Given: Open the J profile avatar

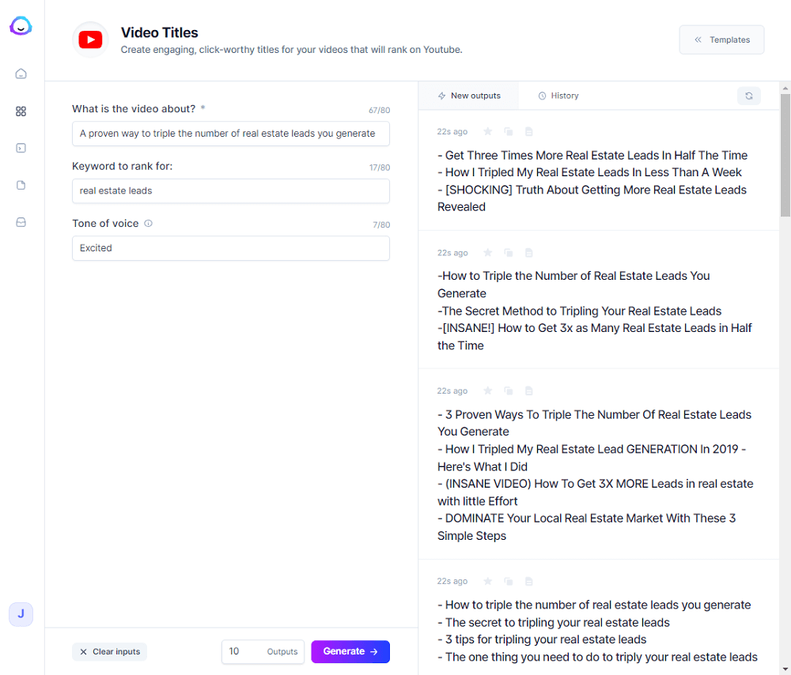Looking at the screenshot, I should (21, 614).
